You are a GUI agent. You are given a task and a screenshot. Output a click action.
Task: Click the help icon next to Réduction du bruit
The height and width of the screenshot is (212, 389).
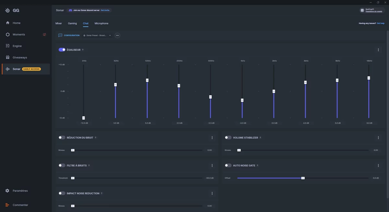[x=95, y=138]
